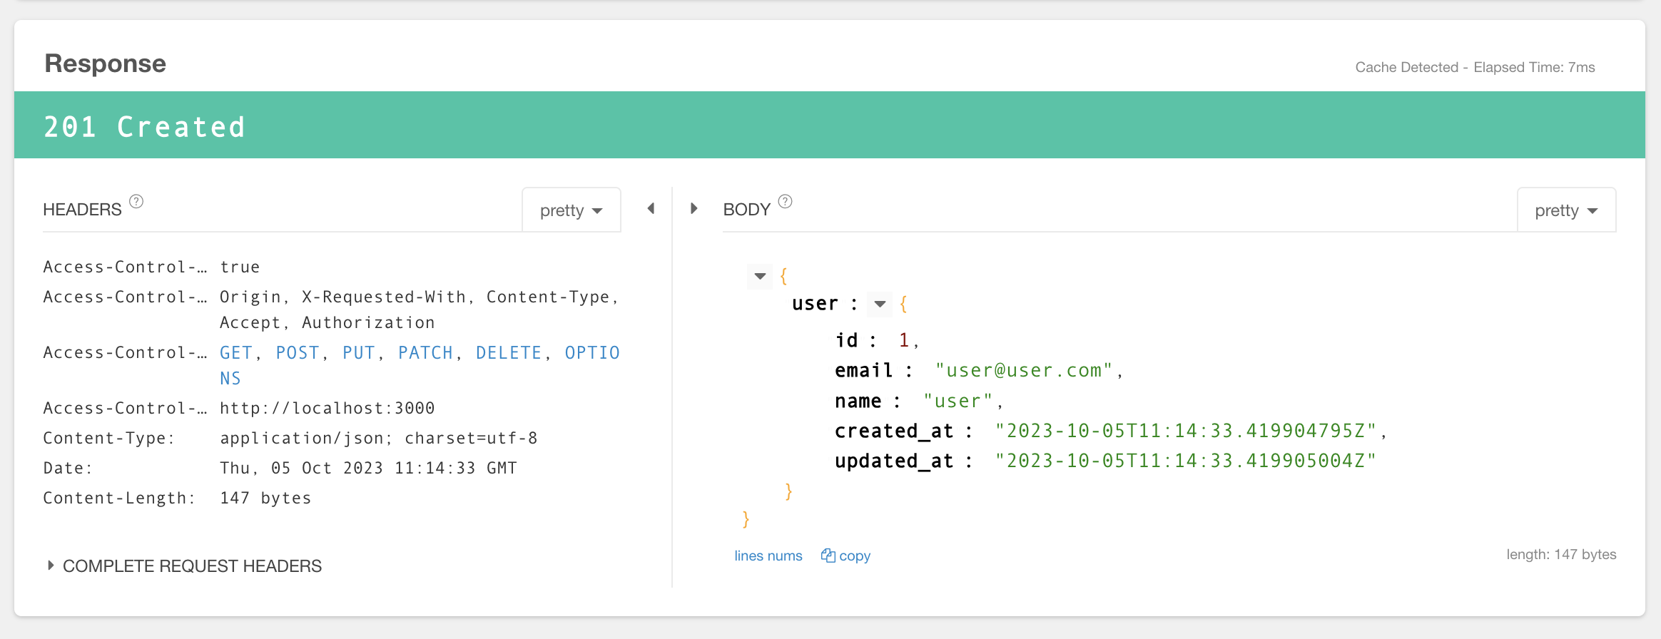
Task: Click the copy link for response body
Action: [855, 556]
